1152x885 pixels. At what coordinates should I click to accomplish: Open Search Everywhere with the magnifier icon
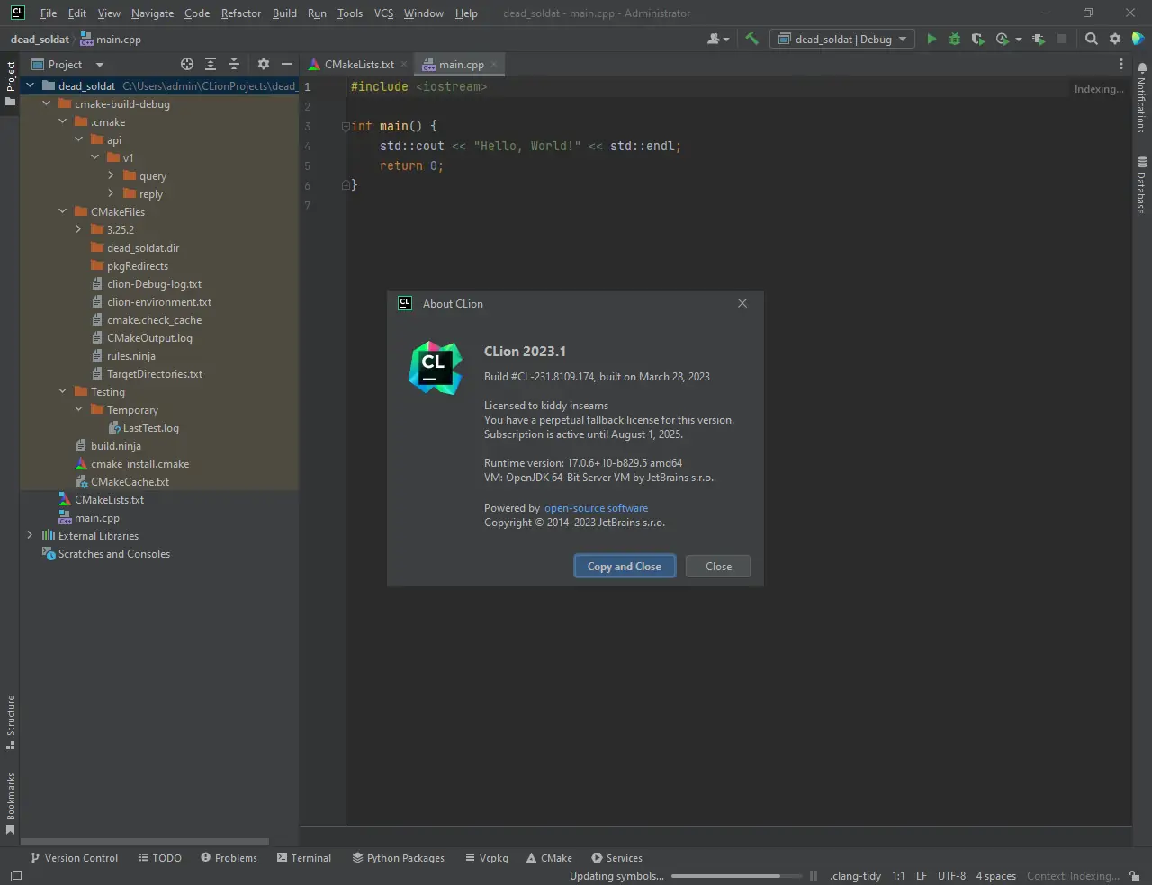coord(1091,39)
